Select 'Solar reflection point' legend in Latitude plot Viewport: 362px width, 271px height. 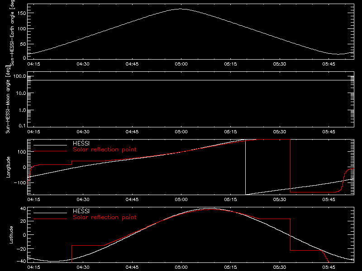[105, 217]
